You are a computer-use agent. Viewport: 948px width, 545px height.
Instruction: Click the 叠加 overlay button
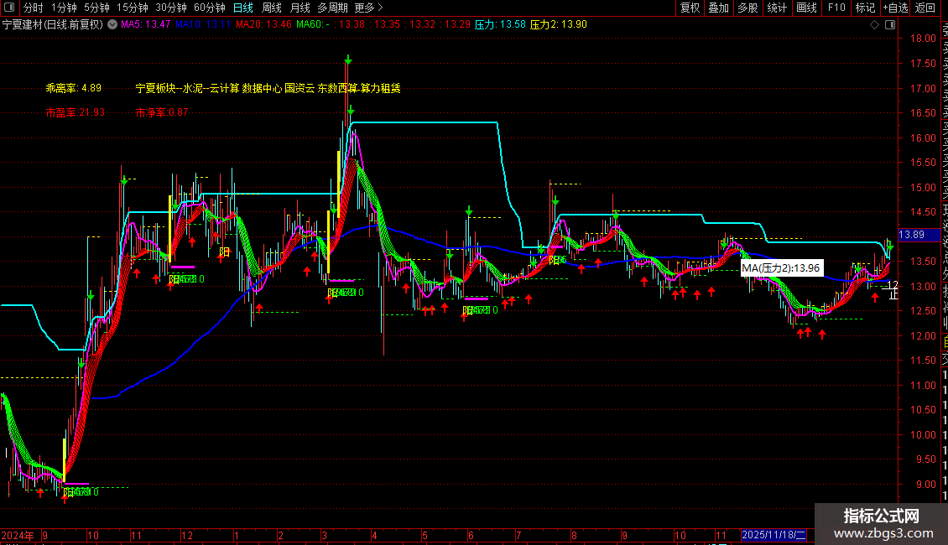[x=719, y=8]
